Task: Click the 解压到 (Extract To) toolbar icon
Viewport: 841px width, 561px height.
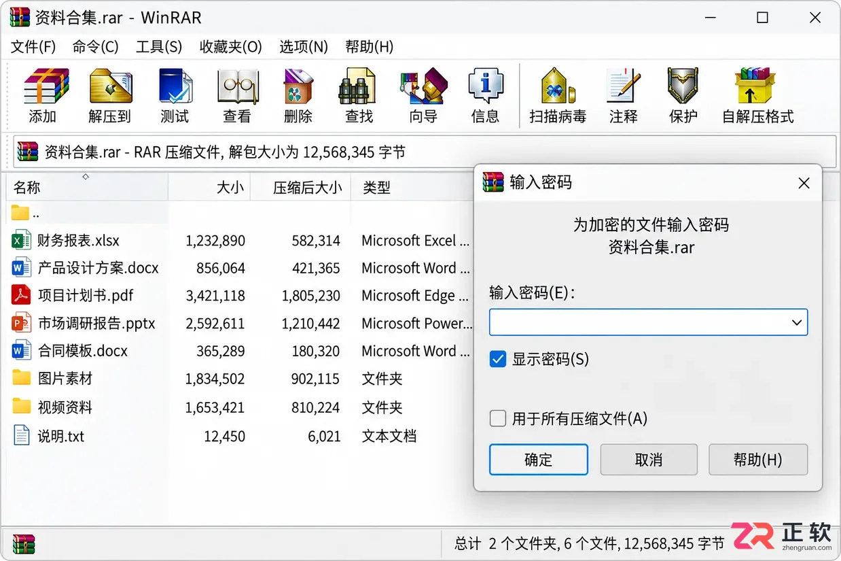Action: pyautogui.click(x=111, y=86)
